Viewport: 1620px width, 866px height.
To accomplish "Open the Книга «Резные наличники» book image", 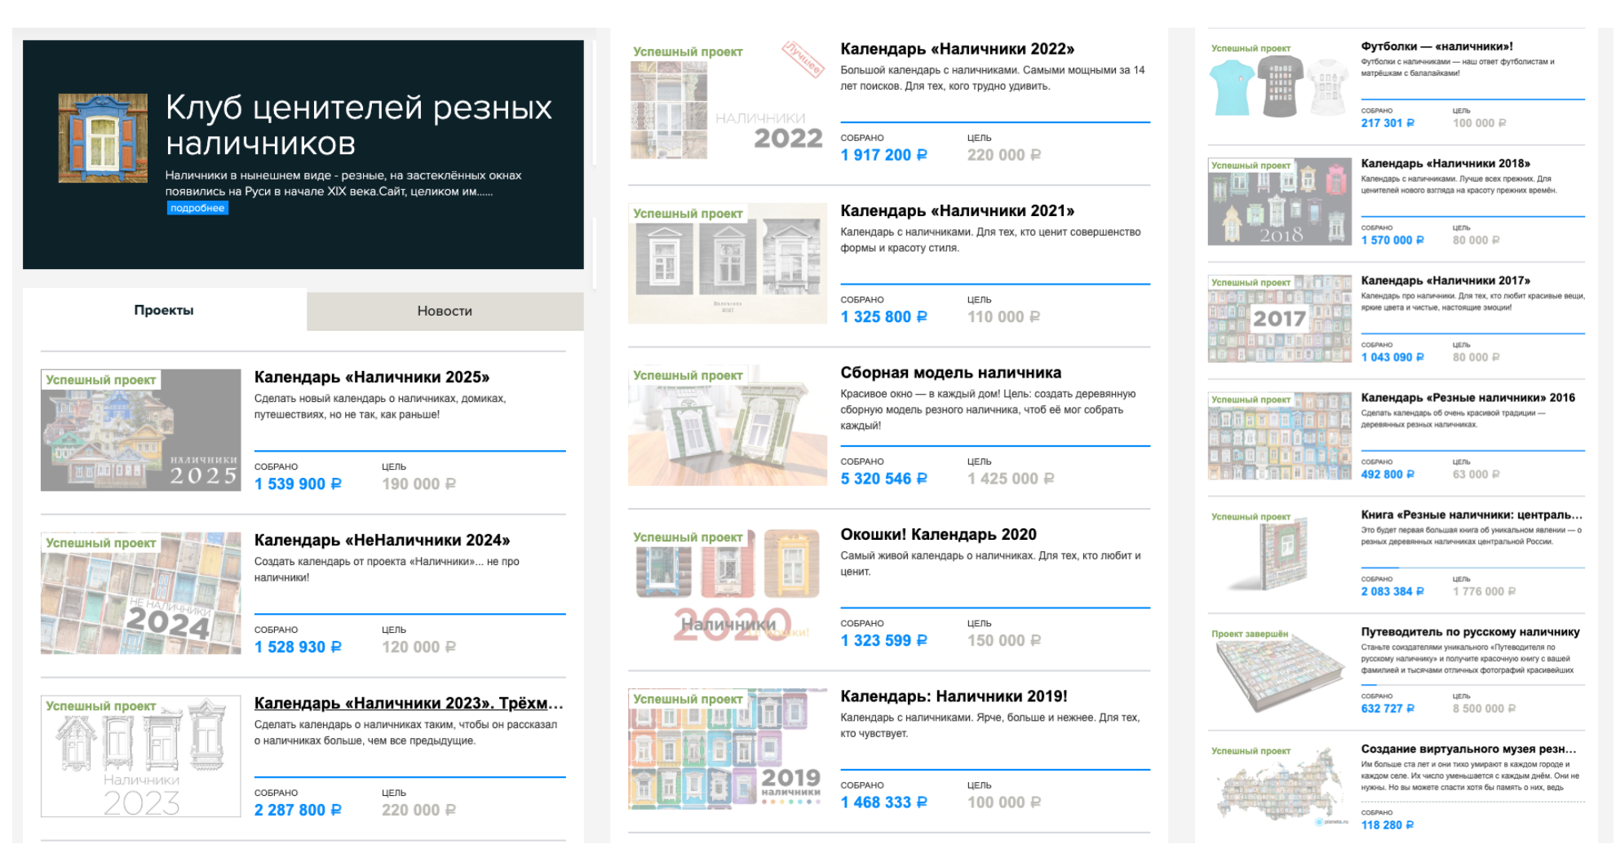I will click(1280, 553).
